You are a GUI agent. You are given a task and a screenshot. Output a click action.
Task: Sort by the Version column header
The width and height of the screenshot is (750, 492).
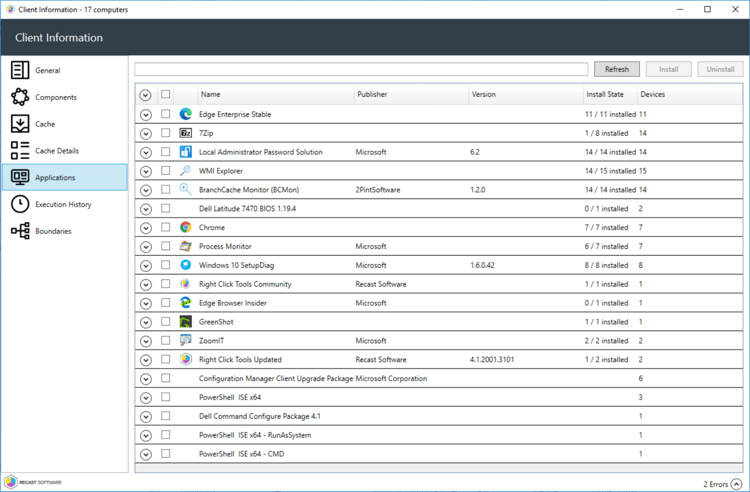[x=526, y=94]
